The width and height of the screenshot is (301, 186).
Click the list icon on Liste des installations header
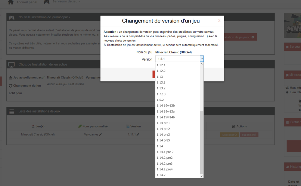(x=11, y=112)
